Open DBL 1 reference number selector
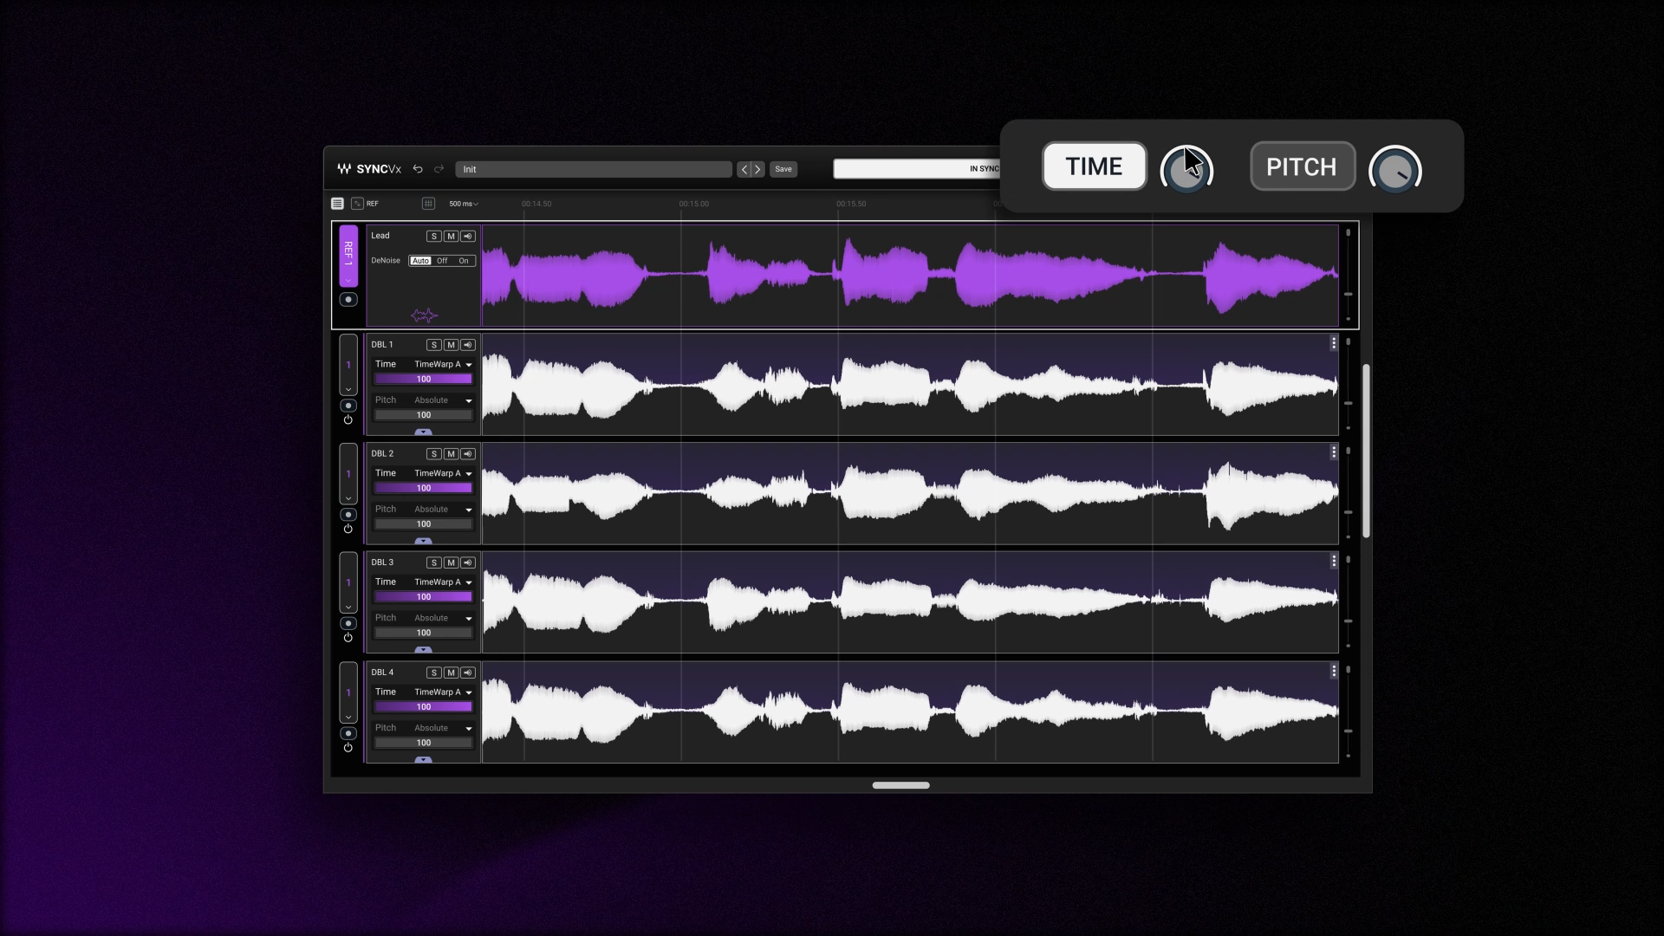 [x=348, y=365]
